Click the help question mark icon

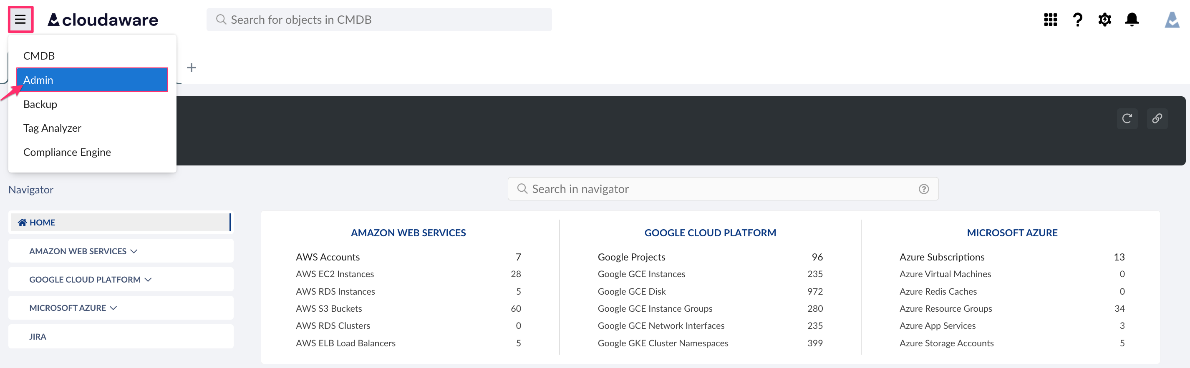[x=1077, y=19]
